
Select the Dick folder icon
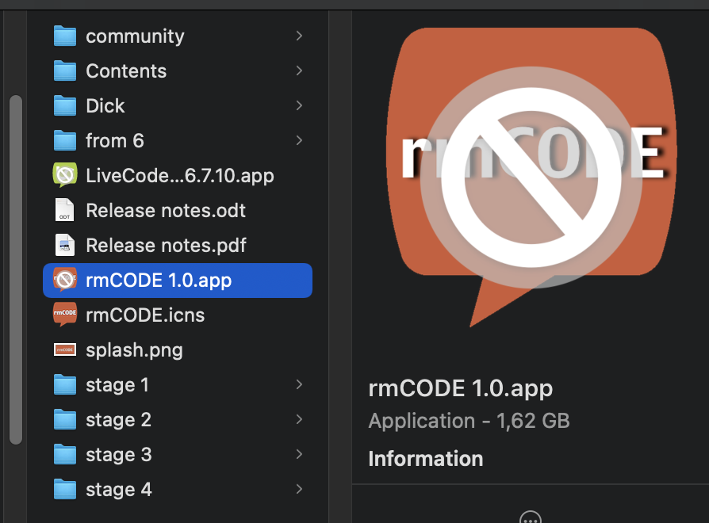click(x=65, y=105)
